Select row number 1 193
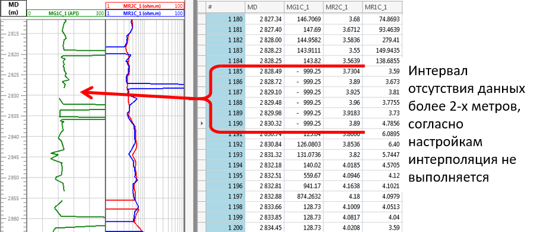 click(x=226, y=154)
